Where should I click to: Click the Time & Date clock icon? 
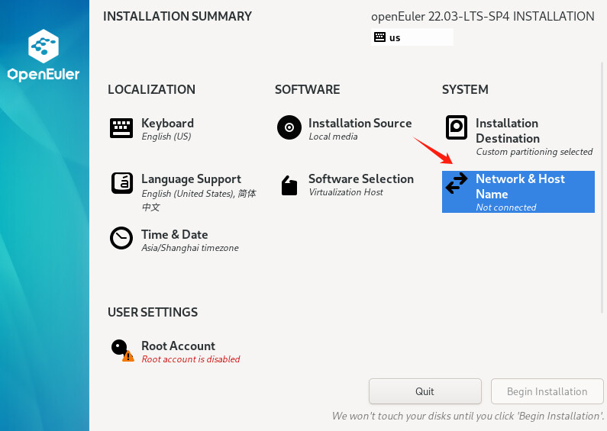pos(121,238)
